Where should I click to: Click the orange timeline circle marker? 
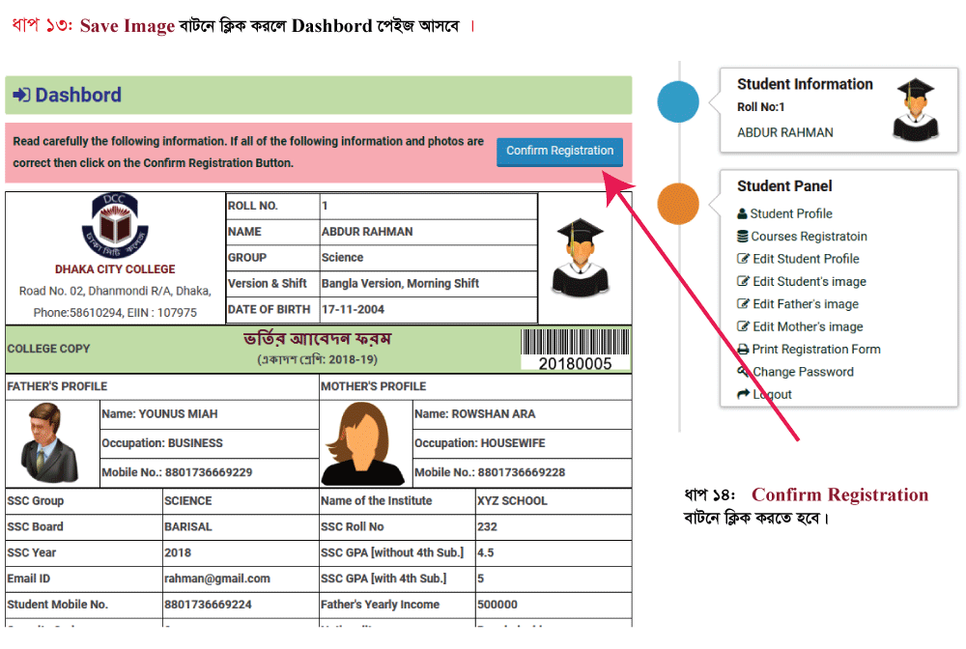point(678,204)
